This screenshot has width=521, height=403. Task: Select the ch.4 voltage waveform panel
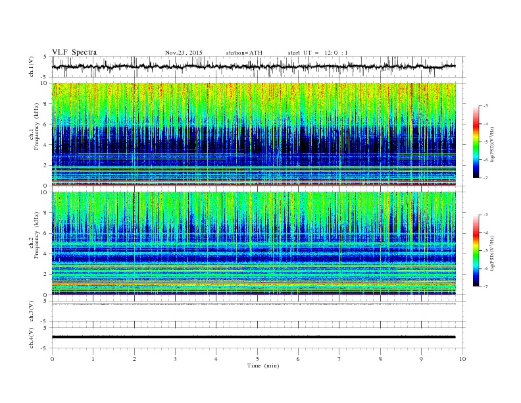(x=259, y=338)
